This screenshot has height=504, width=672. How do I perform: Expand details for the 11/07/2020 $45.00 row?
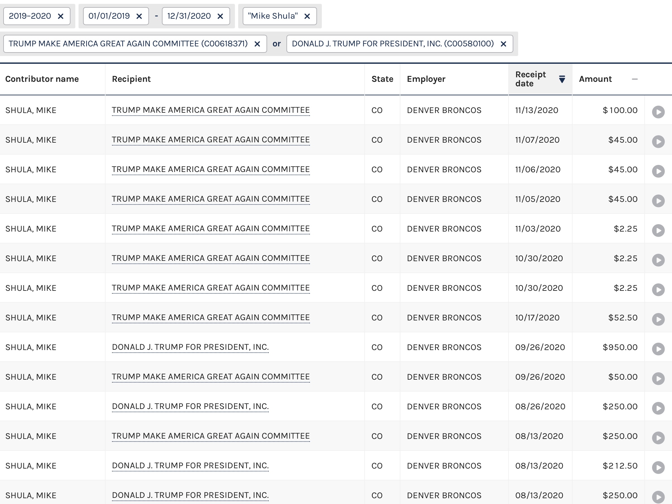coord(658,142)
